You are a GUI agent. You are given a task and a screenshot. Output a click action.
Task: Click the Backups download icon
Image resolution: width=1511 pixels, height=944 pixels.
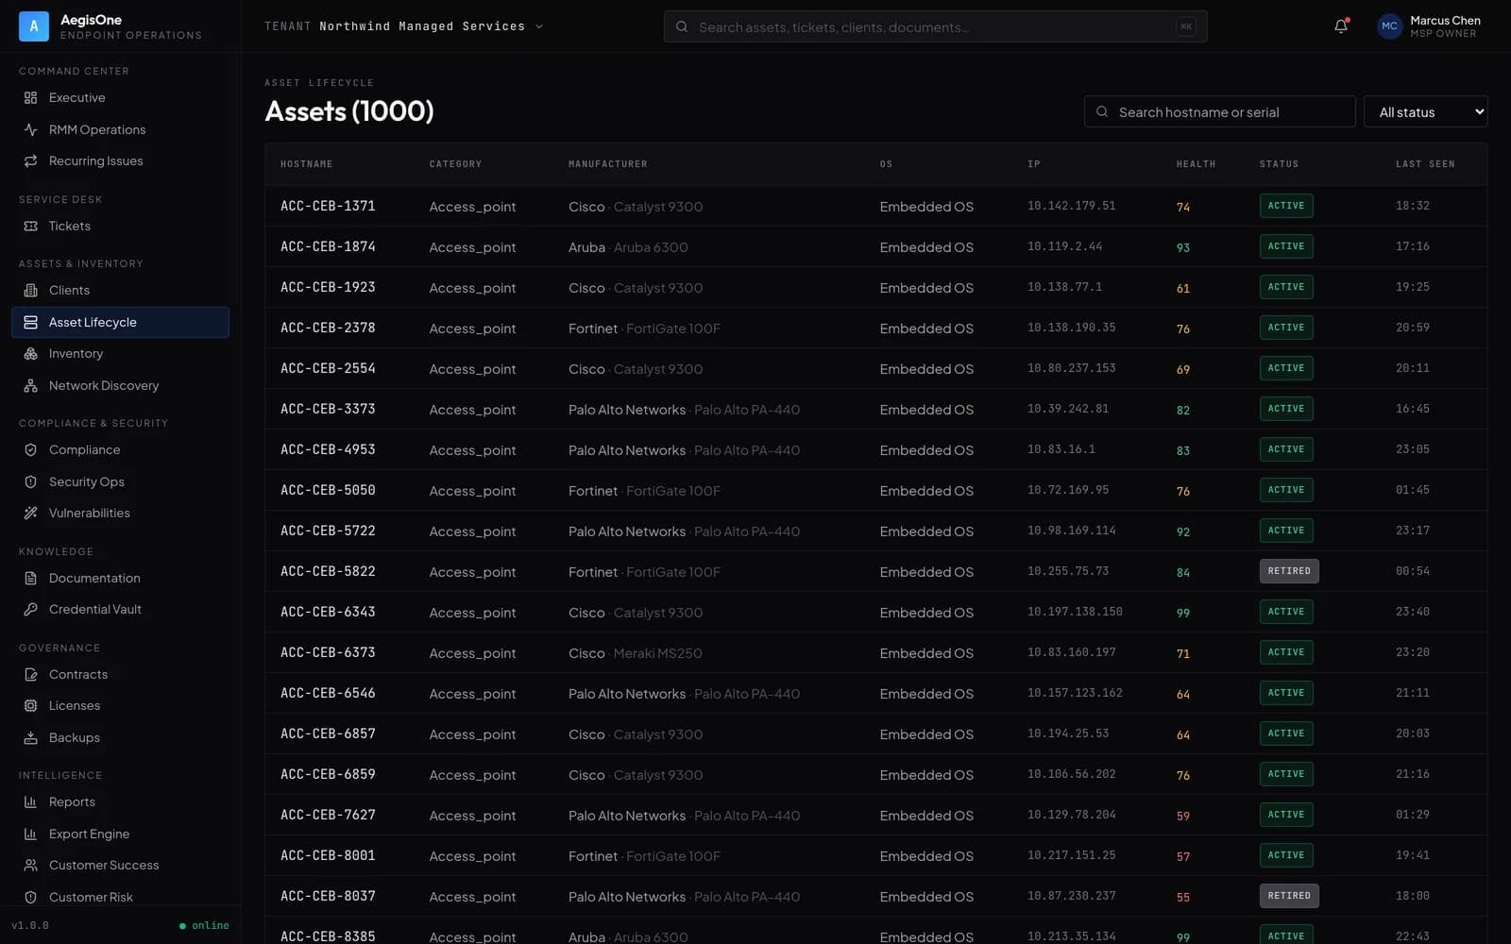30,738
